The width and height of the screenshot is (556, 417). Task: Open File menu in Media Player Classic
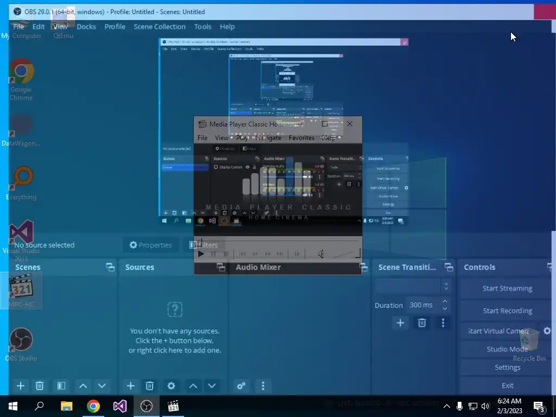pos(203,137)
